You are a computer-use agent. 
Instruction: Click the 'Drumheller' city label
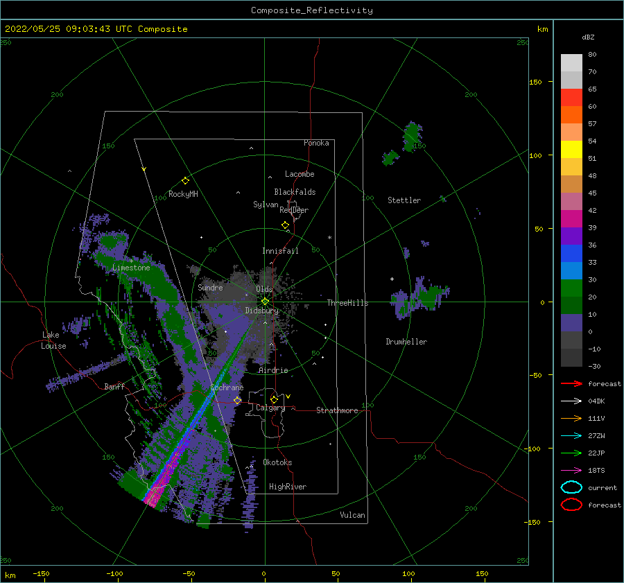(406, 342)
